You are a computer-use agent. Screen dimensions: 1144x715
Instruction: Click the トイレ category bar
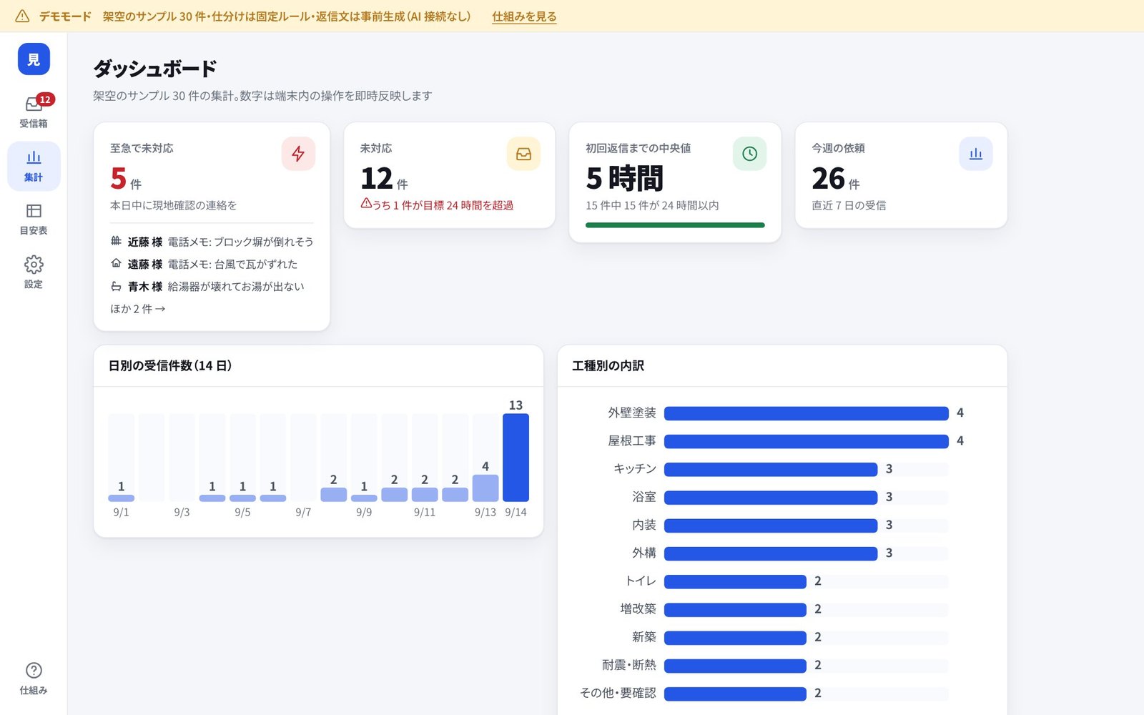[x=735, y=581]
